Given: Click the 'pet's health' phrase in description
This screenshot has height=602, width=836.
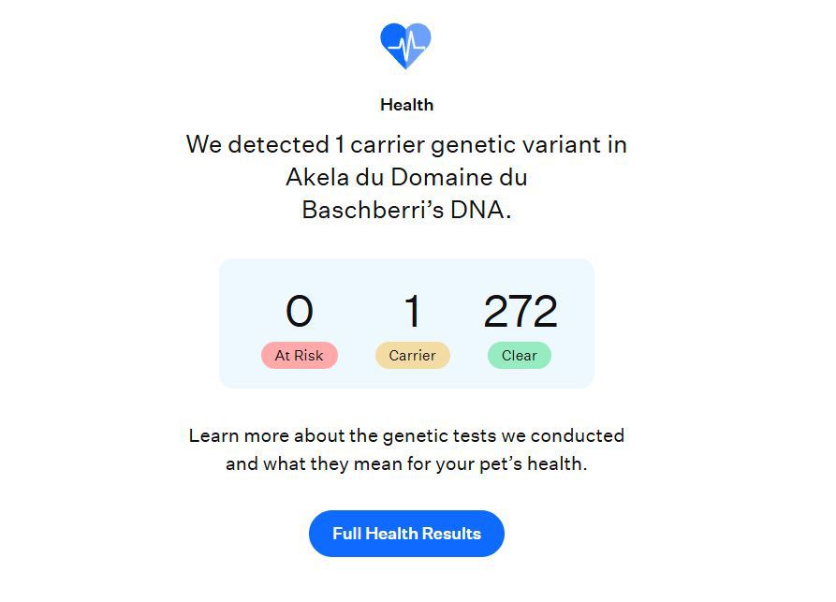Looking at the screenshot, I should (533, 463).
